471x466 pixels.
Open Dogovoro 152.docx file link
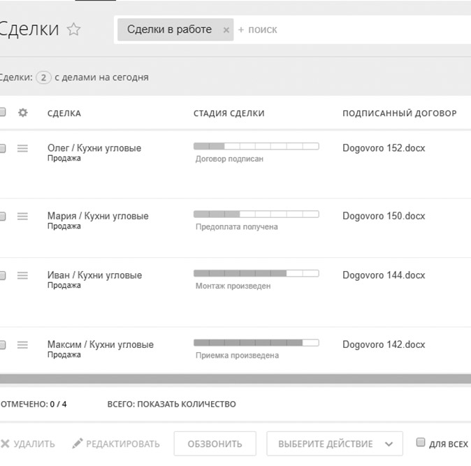384,148
